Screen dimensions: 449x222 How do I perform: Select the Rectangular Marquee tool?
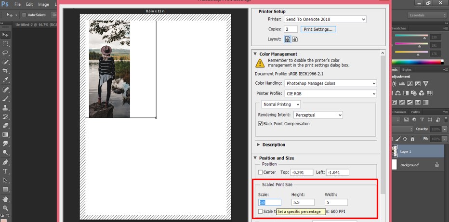click(5, 44)
